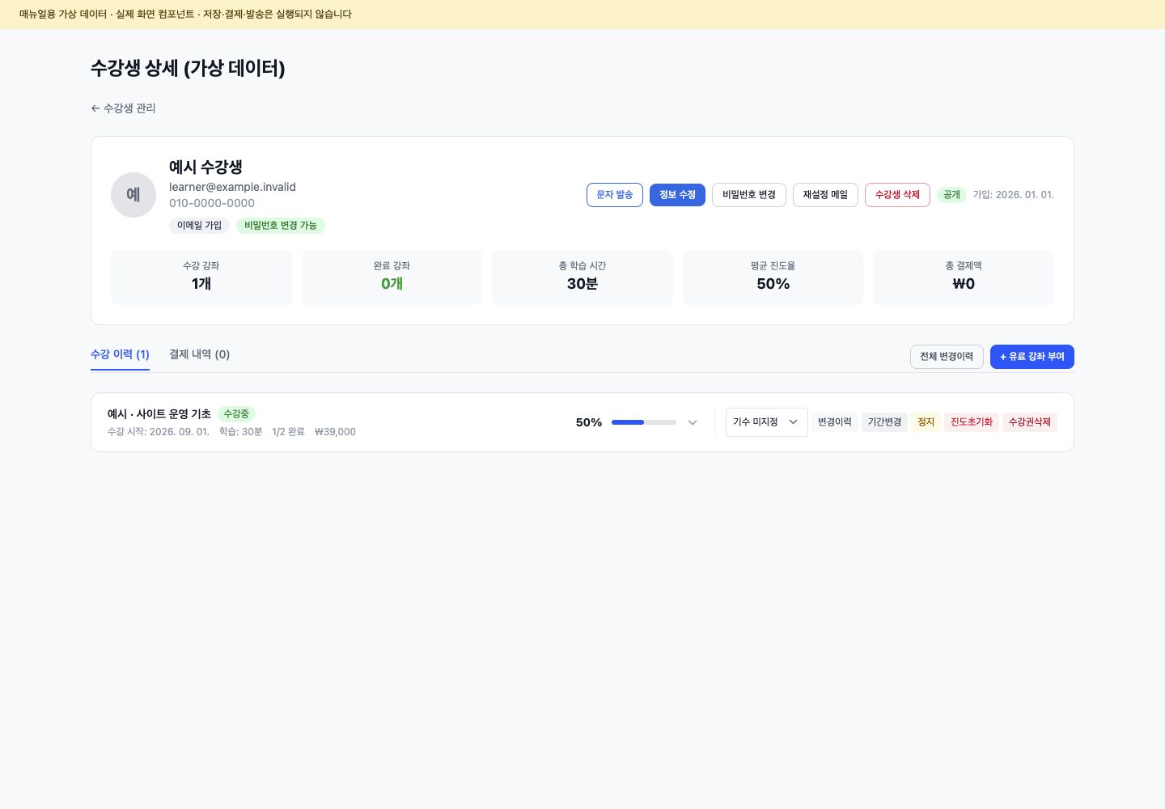Click the 평균 진도율 50% stat card

[773, 277]
